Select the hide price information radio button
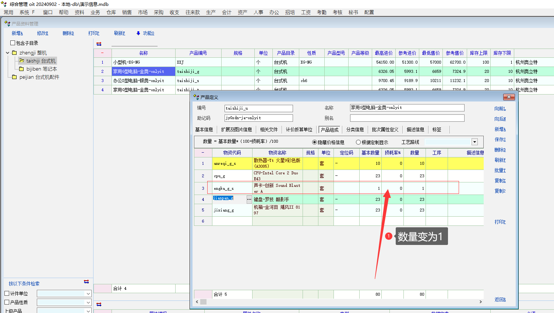The image size is (554, 313). [314, 142]
